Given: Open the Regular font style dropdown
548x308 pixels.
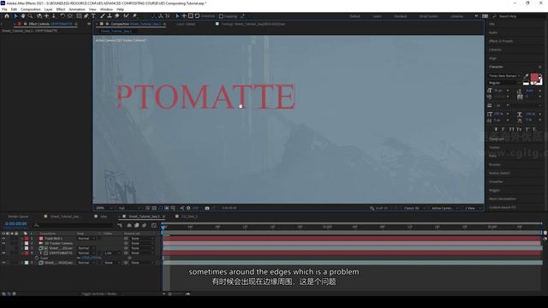Looking at the screenshot, I should pyautogui.click(x=504, y=83).
